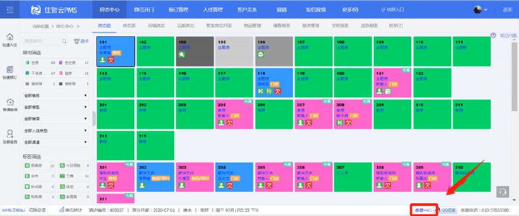Expand 全部楼层 floor dropdown
The height and width of the screenshot is (216, 519).
coord(56,119)
